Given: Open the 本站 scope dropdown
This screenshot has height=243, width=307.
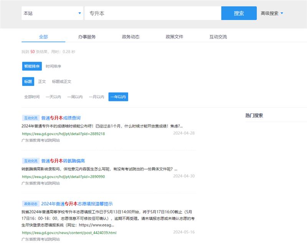Looking at the screenshot, I should click(x=52, y=13).
